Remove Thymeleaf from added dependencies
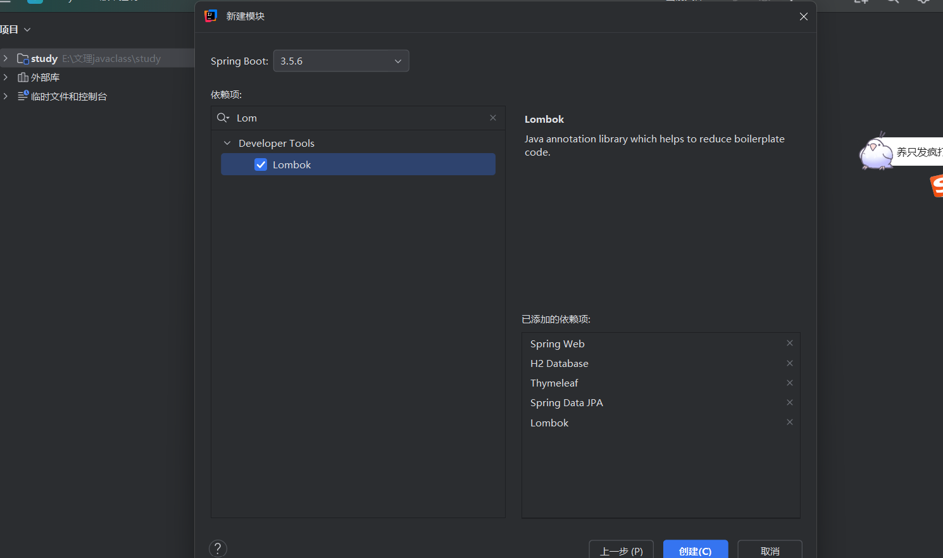Image resolution: width=943 pixels, height=558 pixels. coord(790,383)
